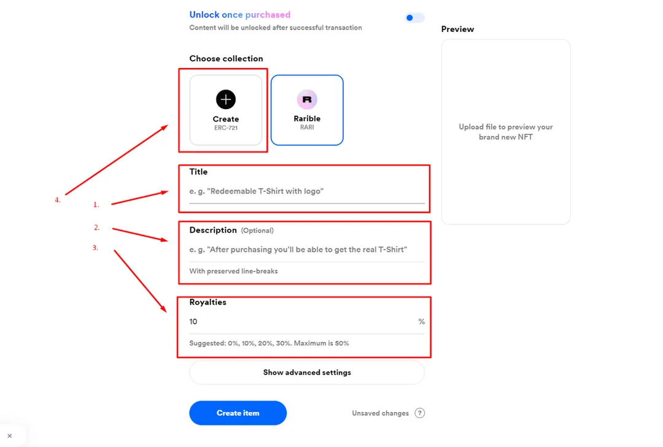Click the percent sign in Royalties field

422,322
